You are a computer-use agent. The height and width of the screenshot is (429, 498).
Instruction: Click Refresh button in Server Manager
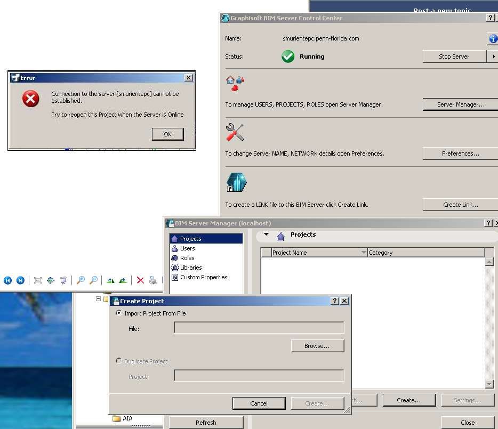[x=206, y=422]
